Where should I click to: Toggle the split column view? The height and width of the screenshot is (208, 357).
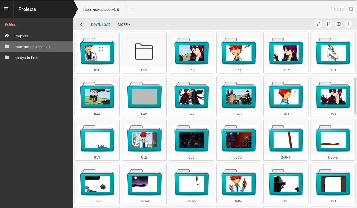click(x=338, y=24)
